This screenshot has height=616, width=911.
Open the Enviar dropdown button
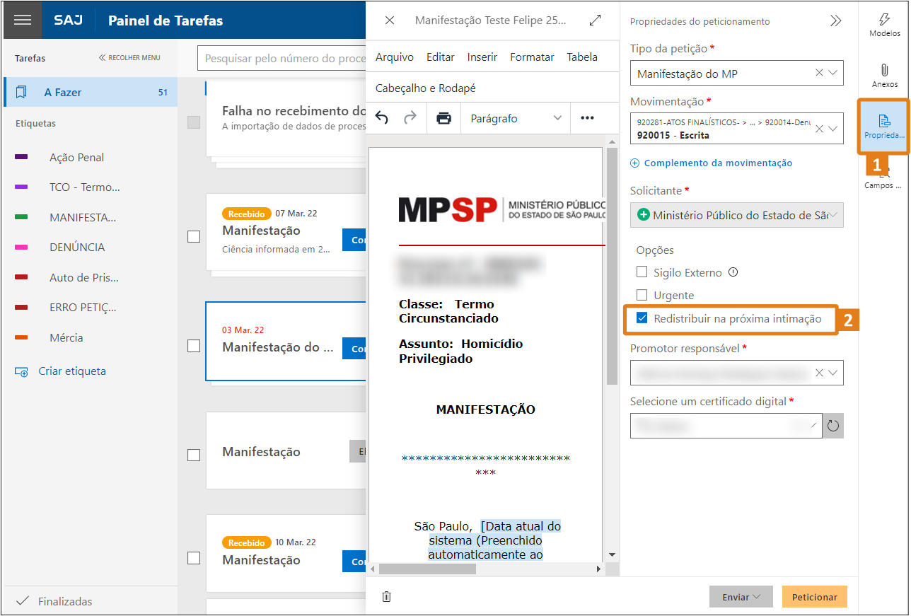pyautogui.click(x=741, y=597)
